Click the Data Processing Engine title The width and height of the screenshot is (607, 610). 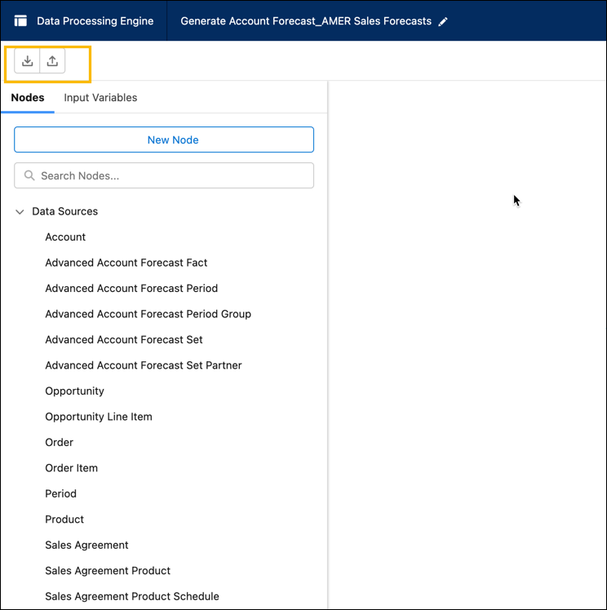(95, 21)
